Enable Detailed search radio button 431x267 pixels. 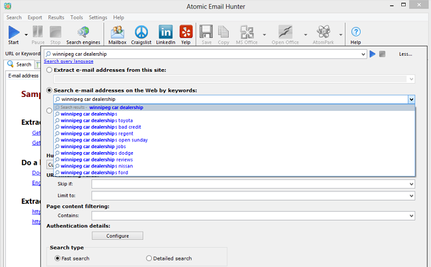tap(149, 258)
